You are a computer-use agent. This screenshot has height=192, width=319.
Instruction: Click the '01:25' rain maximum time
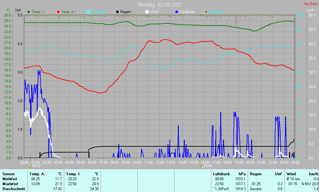(x=256, y=184)
